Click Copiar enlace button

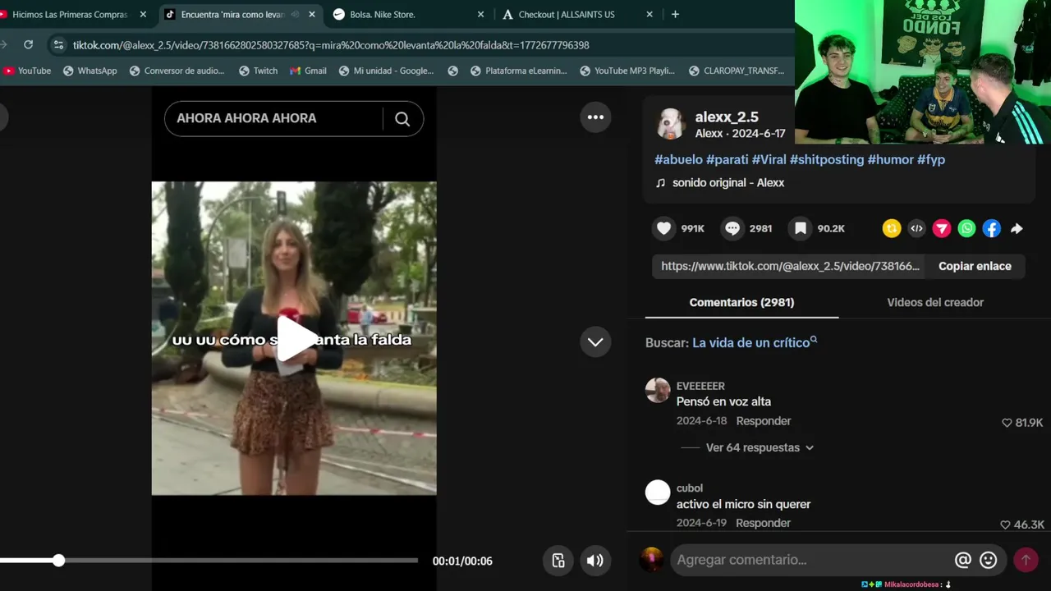(x=975, y=266)
